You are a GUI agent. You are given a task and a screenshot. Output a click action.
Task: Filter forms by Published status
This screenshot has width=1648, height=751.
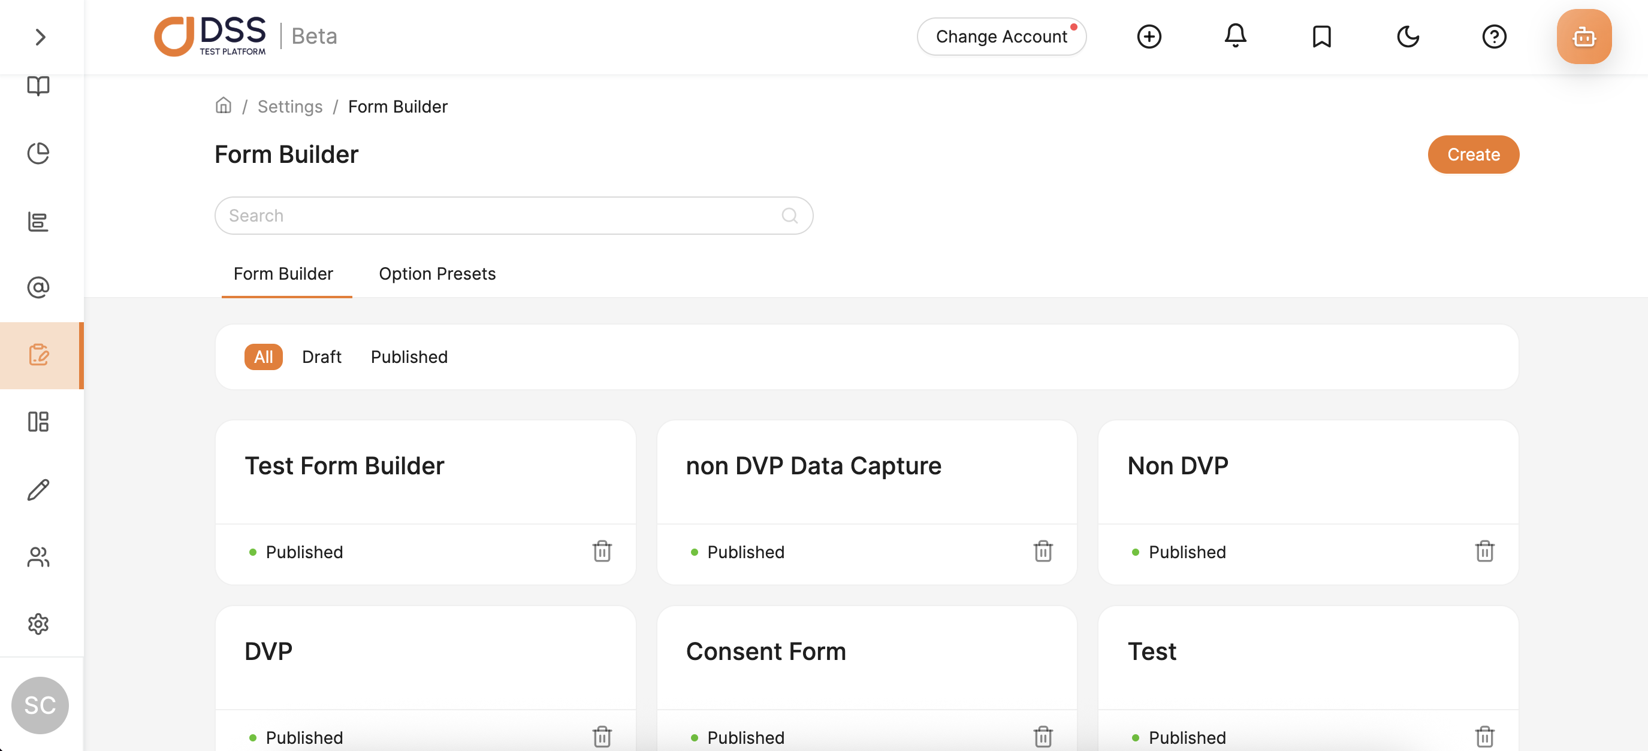tap(409, 357)
